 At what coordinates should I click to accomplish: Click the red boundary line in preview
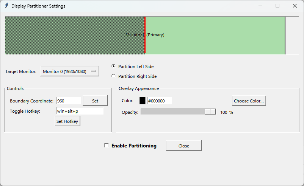145,35
